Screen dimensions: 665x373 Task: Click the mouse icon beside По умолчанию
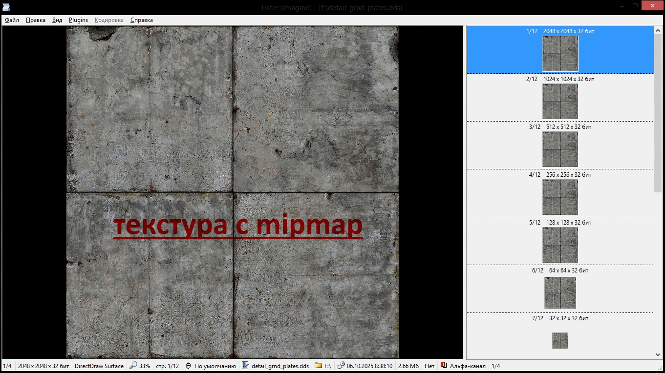point(189,366)
